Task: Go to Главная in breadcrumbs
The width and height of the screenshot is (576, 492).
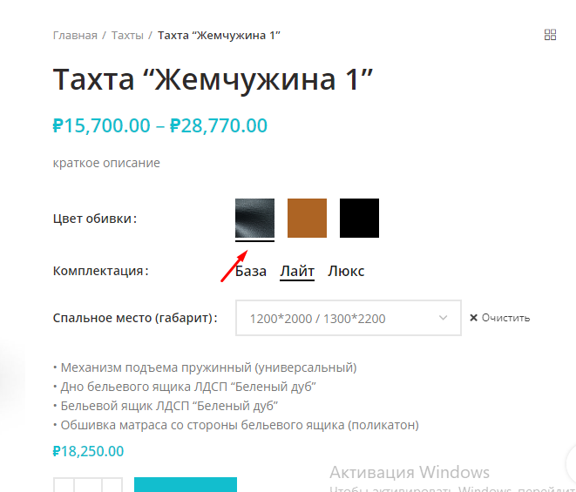Action: (x=75, y=35)
